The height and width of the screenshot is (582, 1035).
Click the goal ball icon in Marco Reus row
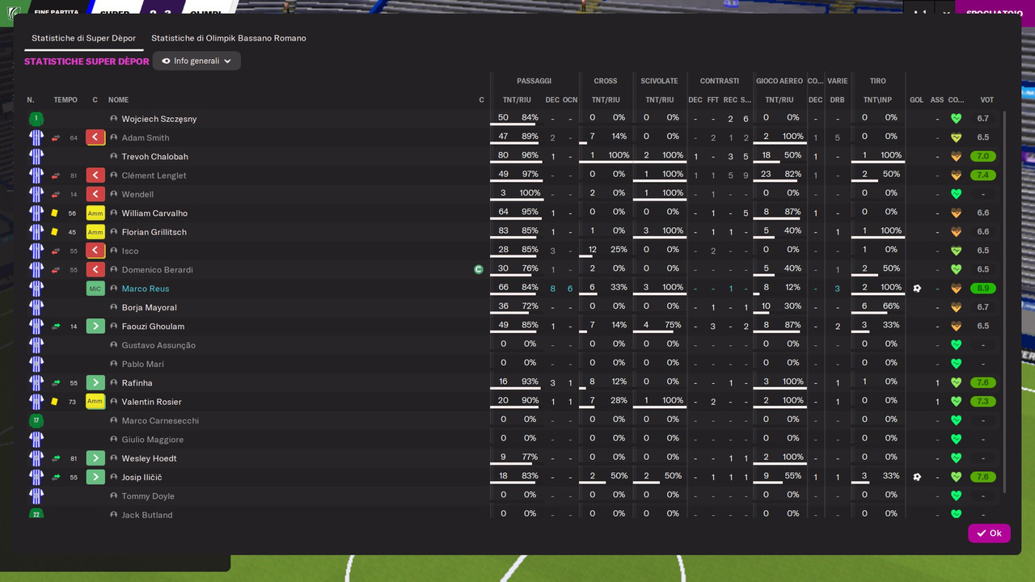pyautogui.click(x=917, y=289)
